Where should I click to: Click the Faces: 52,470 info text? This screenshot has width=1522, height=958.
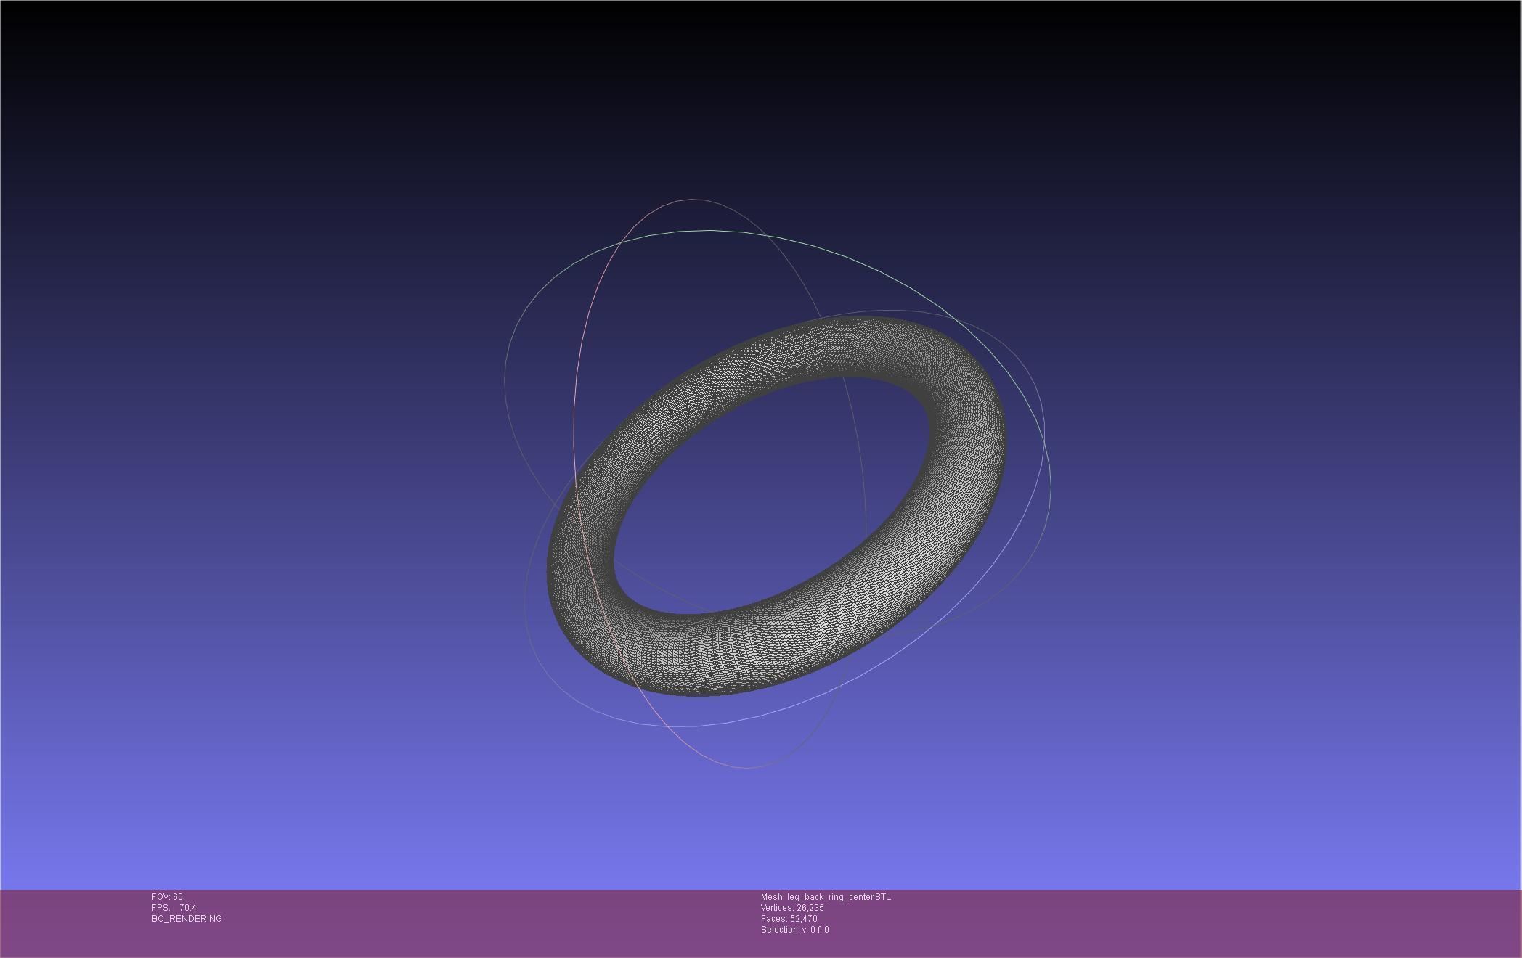click(789, 919)
